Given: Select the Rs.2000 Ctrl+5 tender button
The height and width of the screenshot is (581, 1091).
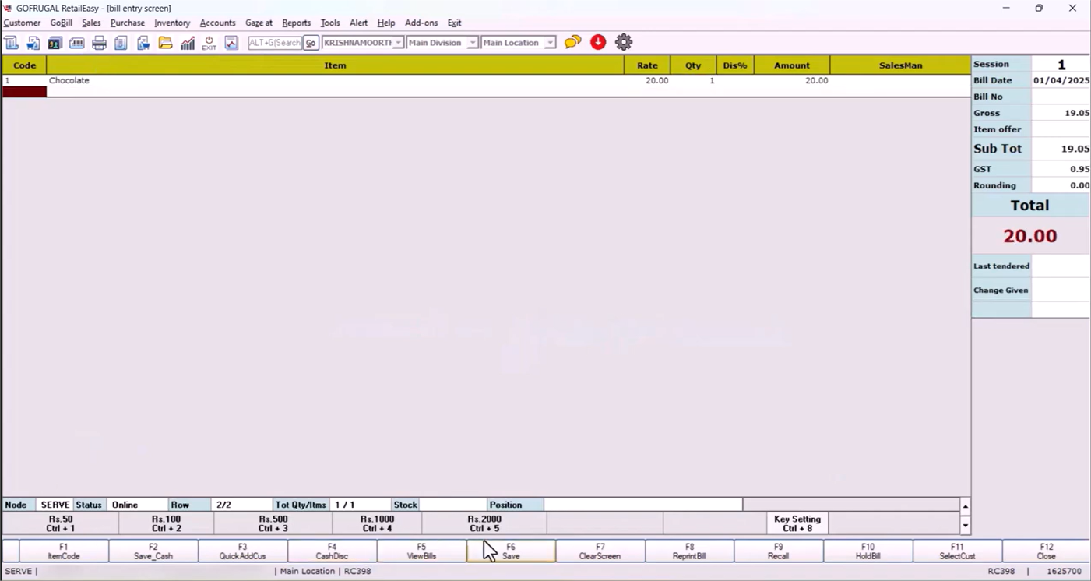Looking at the screenshot, I should tap(484, 523).
